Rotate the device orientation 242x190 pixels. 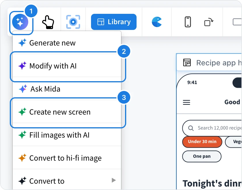[209, 22]
